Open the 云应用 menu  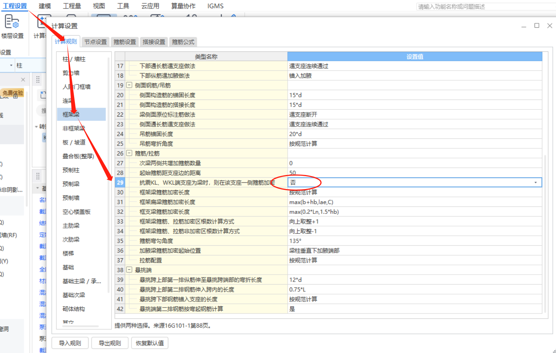(150, 6)
